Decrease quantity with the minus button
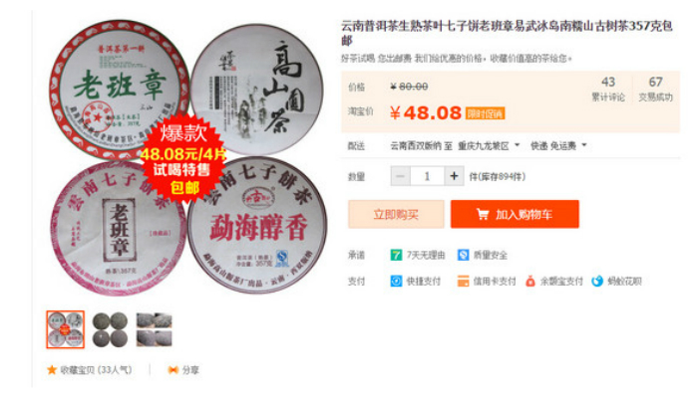The width and height of the screenshot is (698, 398). [400, 176]
